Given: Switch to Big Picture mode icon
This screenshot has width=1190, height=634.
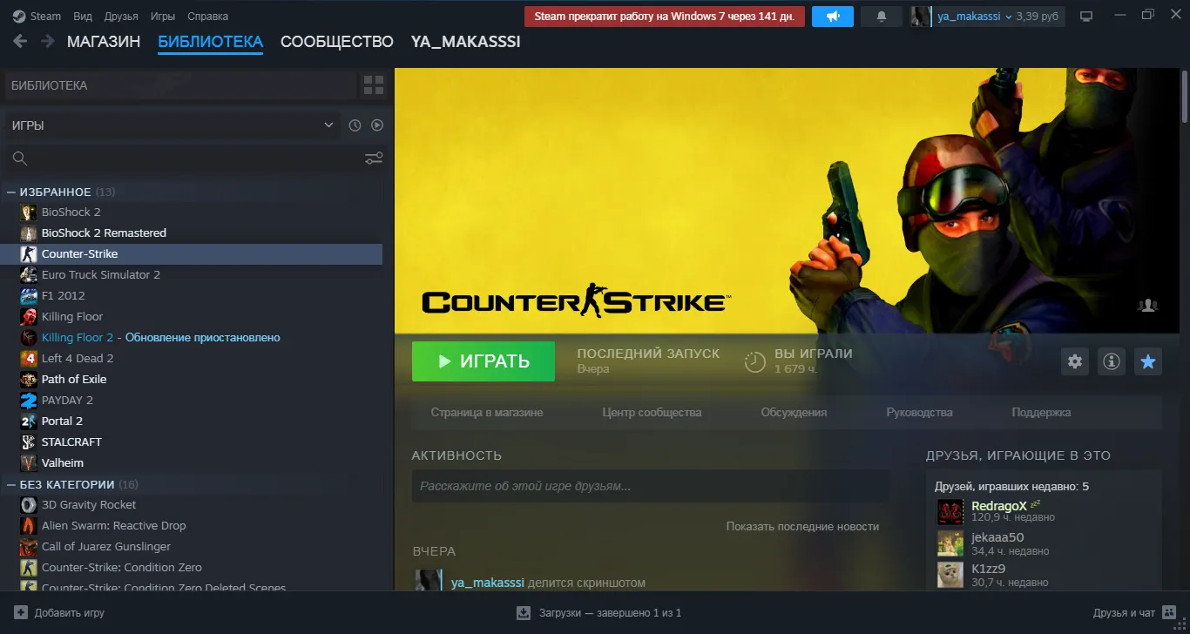Looking at the screenshot, I should [1085, 17].
